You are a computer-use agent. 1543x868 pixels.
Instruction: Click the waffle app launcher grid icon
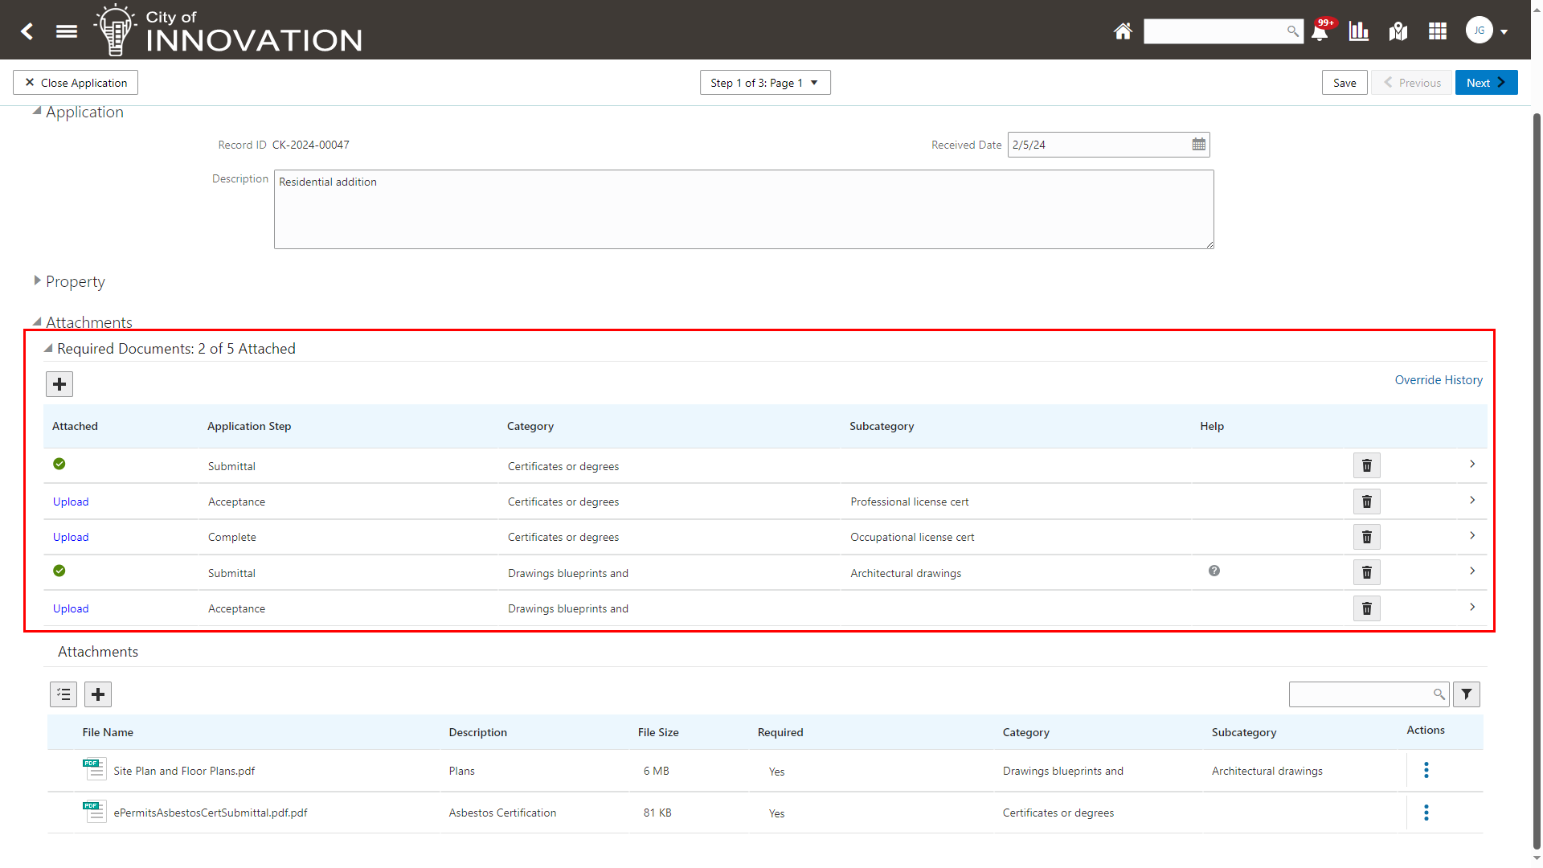[1438, 31]
